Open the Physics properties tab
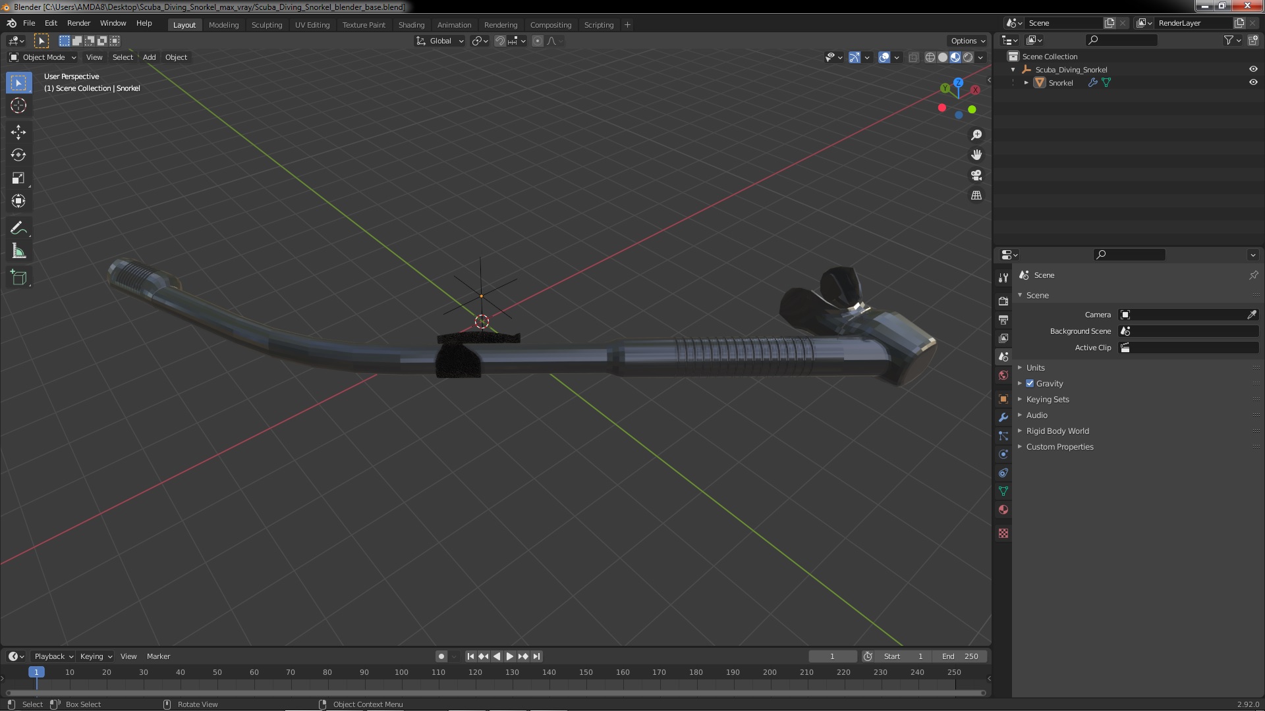The image size is (1265, 711). tap(1003, 454)
